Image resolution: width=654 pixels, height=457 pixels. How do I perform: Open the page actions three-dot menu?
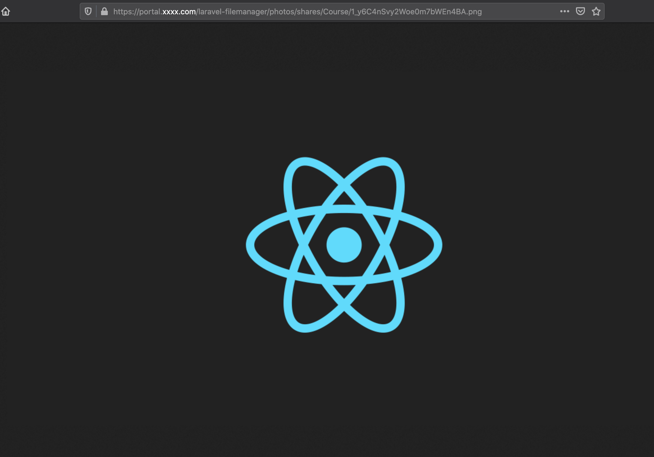564,12
